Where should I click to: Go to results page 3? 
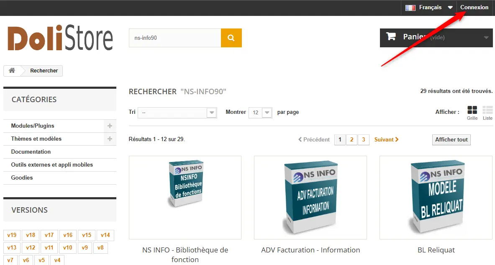[x=364, y=139]
